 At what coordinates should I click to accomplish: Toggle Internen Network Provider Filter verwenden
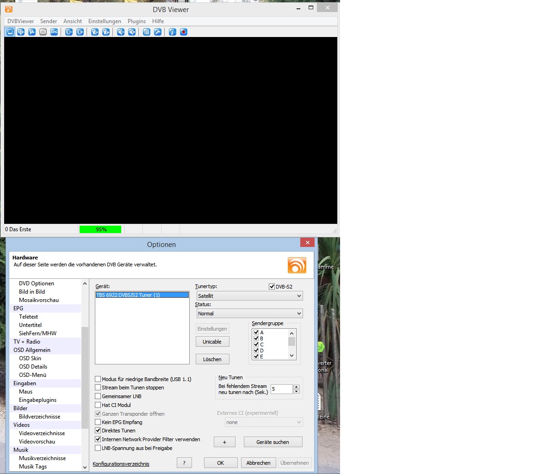click(98, 439)
